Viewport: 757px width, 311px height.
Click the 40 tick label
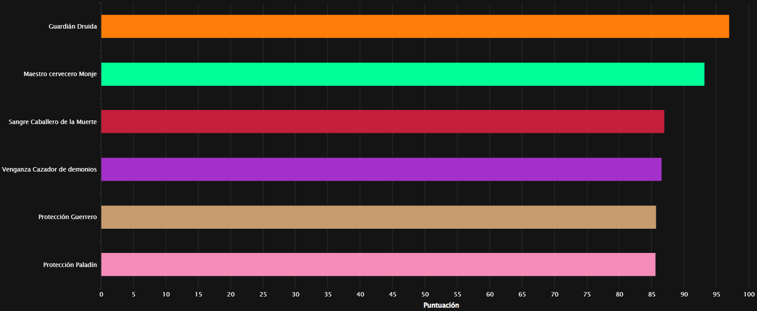(x=360, y=294)
